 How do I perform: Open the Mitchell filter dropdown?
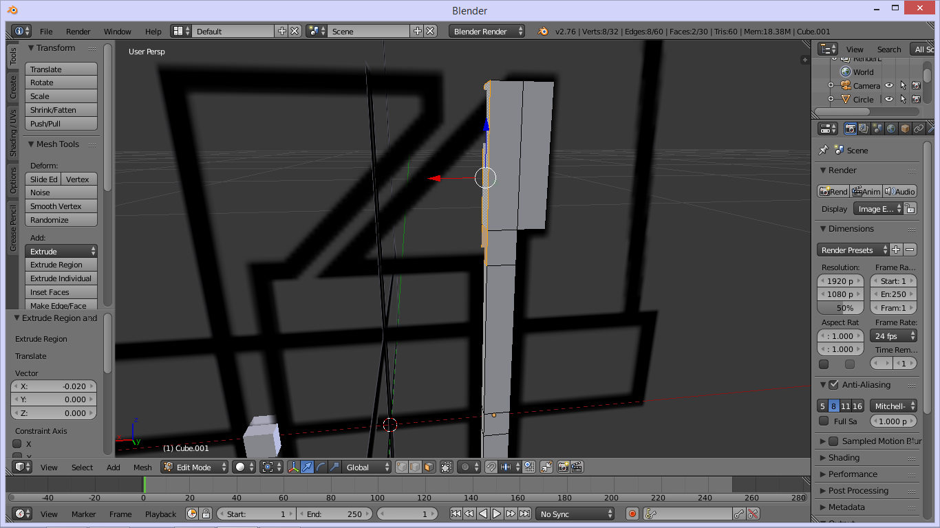tap(893, 406)
